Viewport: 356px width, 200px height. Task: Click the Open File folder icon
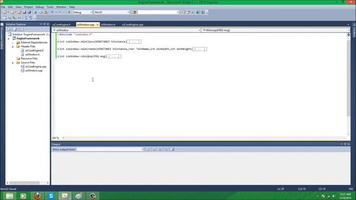point(19,12)
